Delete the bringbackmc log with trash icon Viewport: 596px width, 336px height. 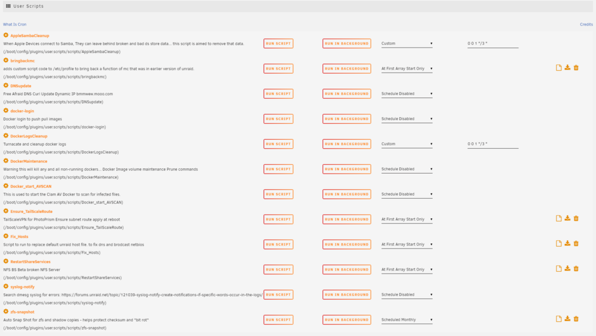point(576,68)
